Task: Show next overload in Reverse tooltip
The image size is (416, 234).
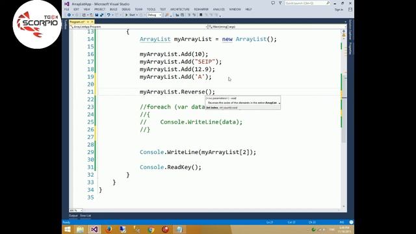Action: 279,103
